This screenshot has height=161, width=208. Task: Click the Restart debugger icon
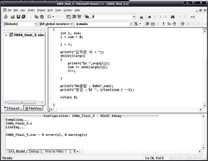(183, 24)
